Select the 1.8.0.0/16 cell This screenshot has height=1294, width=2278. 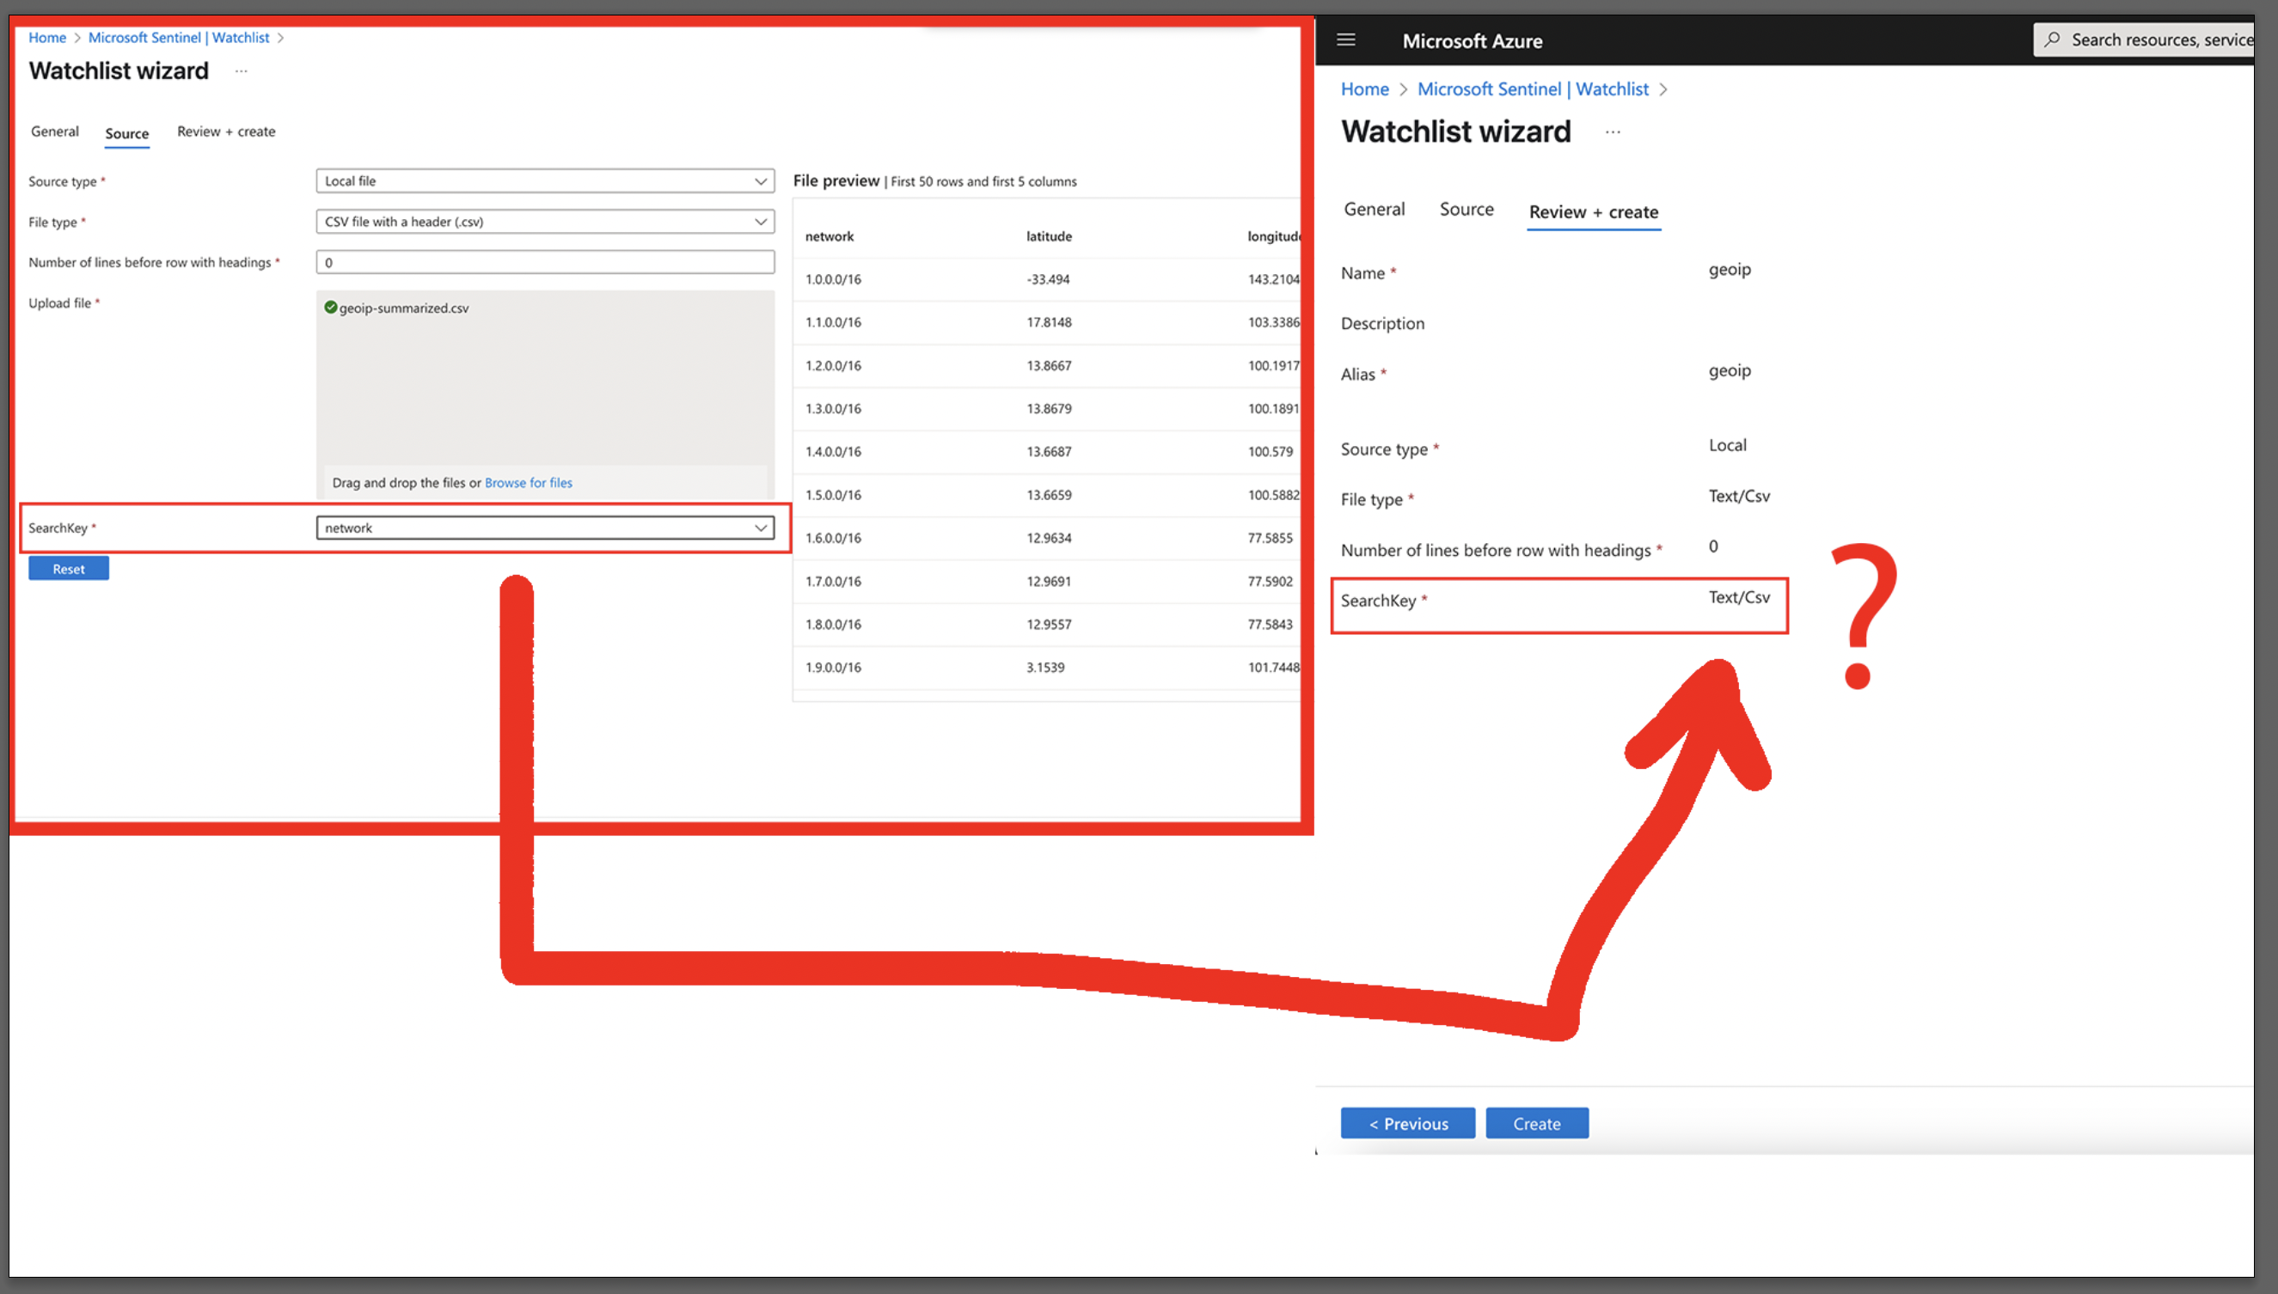[833, 624]
